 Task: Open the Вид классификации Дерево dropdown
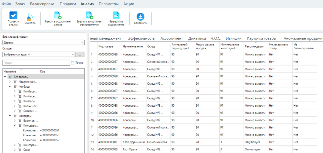[x=44, y=43]
